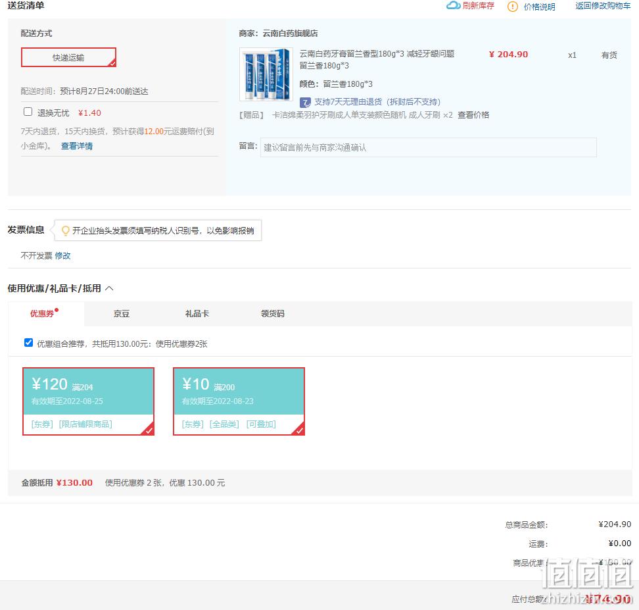The width and height of the screenshot is (639, 610).
Task: Focus the 留言 message input field
Action: pyautogui.click(x=429, y=147)
